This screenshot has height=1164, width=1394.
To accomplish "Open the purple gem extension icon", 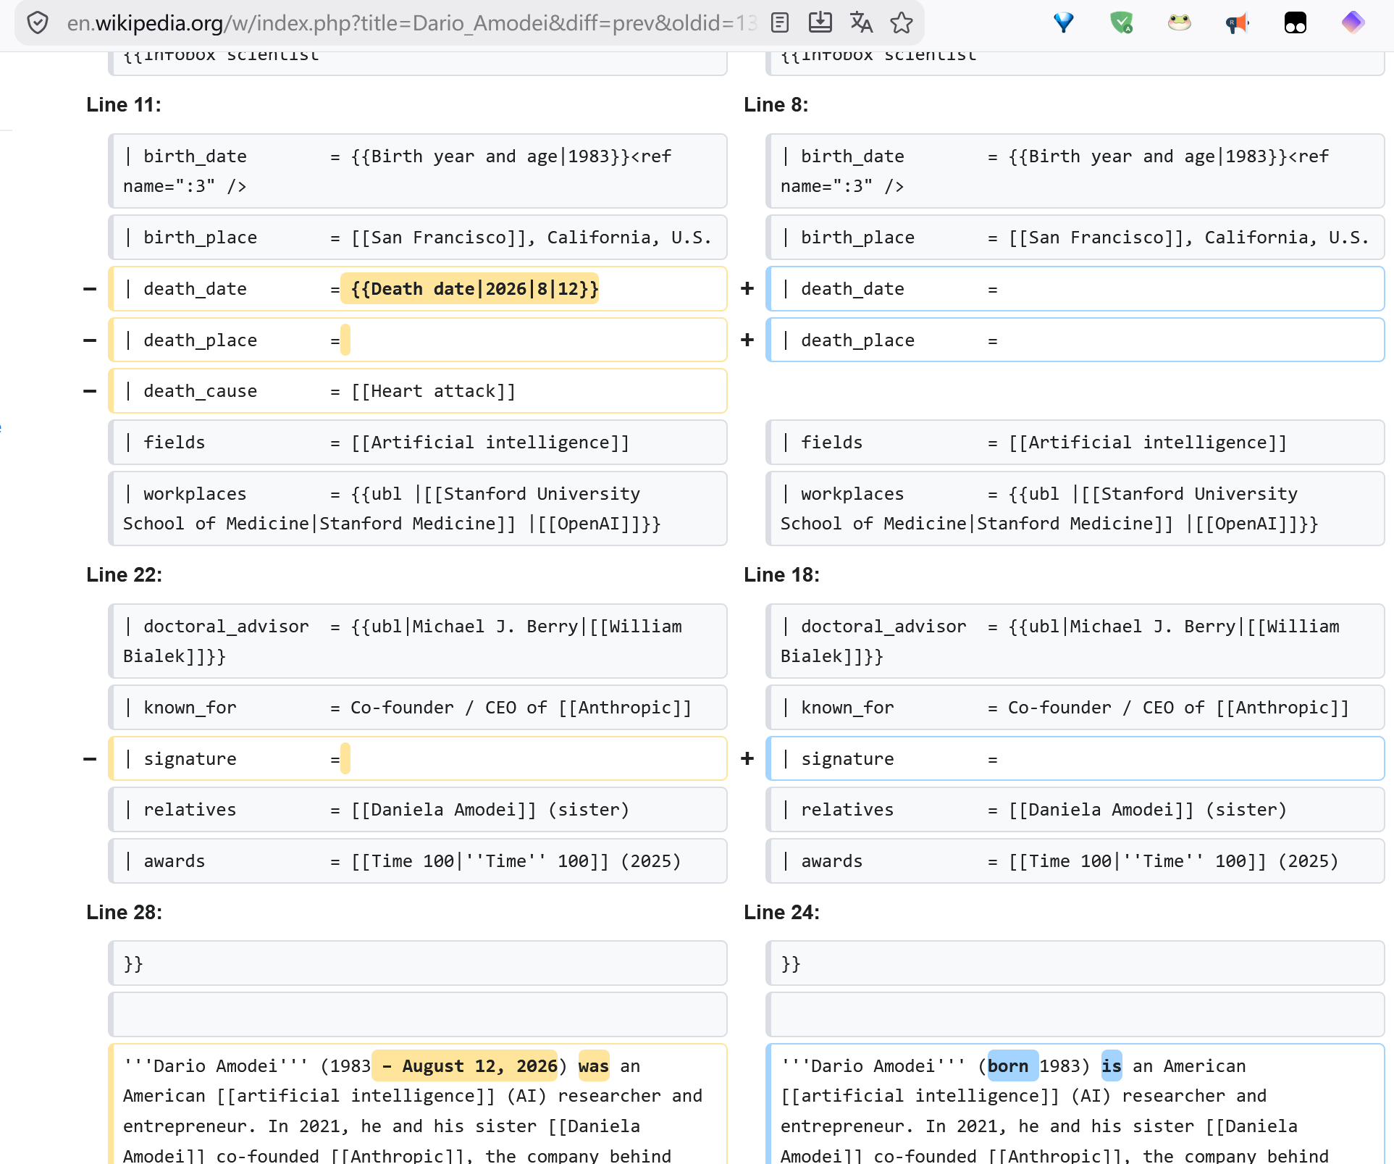I will [1353, 23].
